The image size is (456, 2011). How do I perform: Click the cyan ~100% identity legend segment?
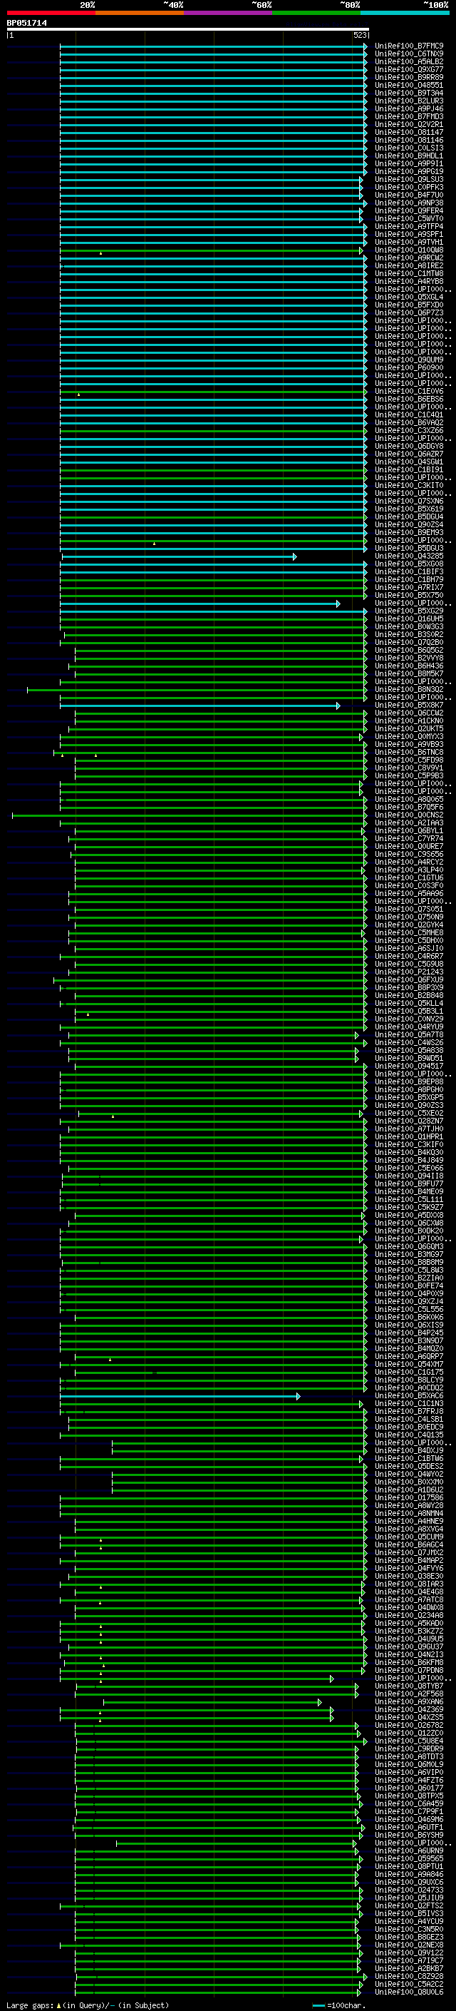(405, 13)
